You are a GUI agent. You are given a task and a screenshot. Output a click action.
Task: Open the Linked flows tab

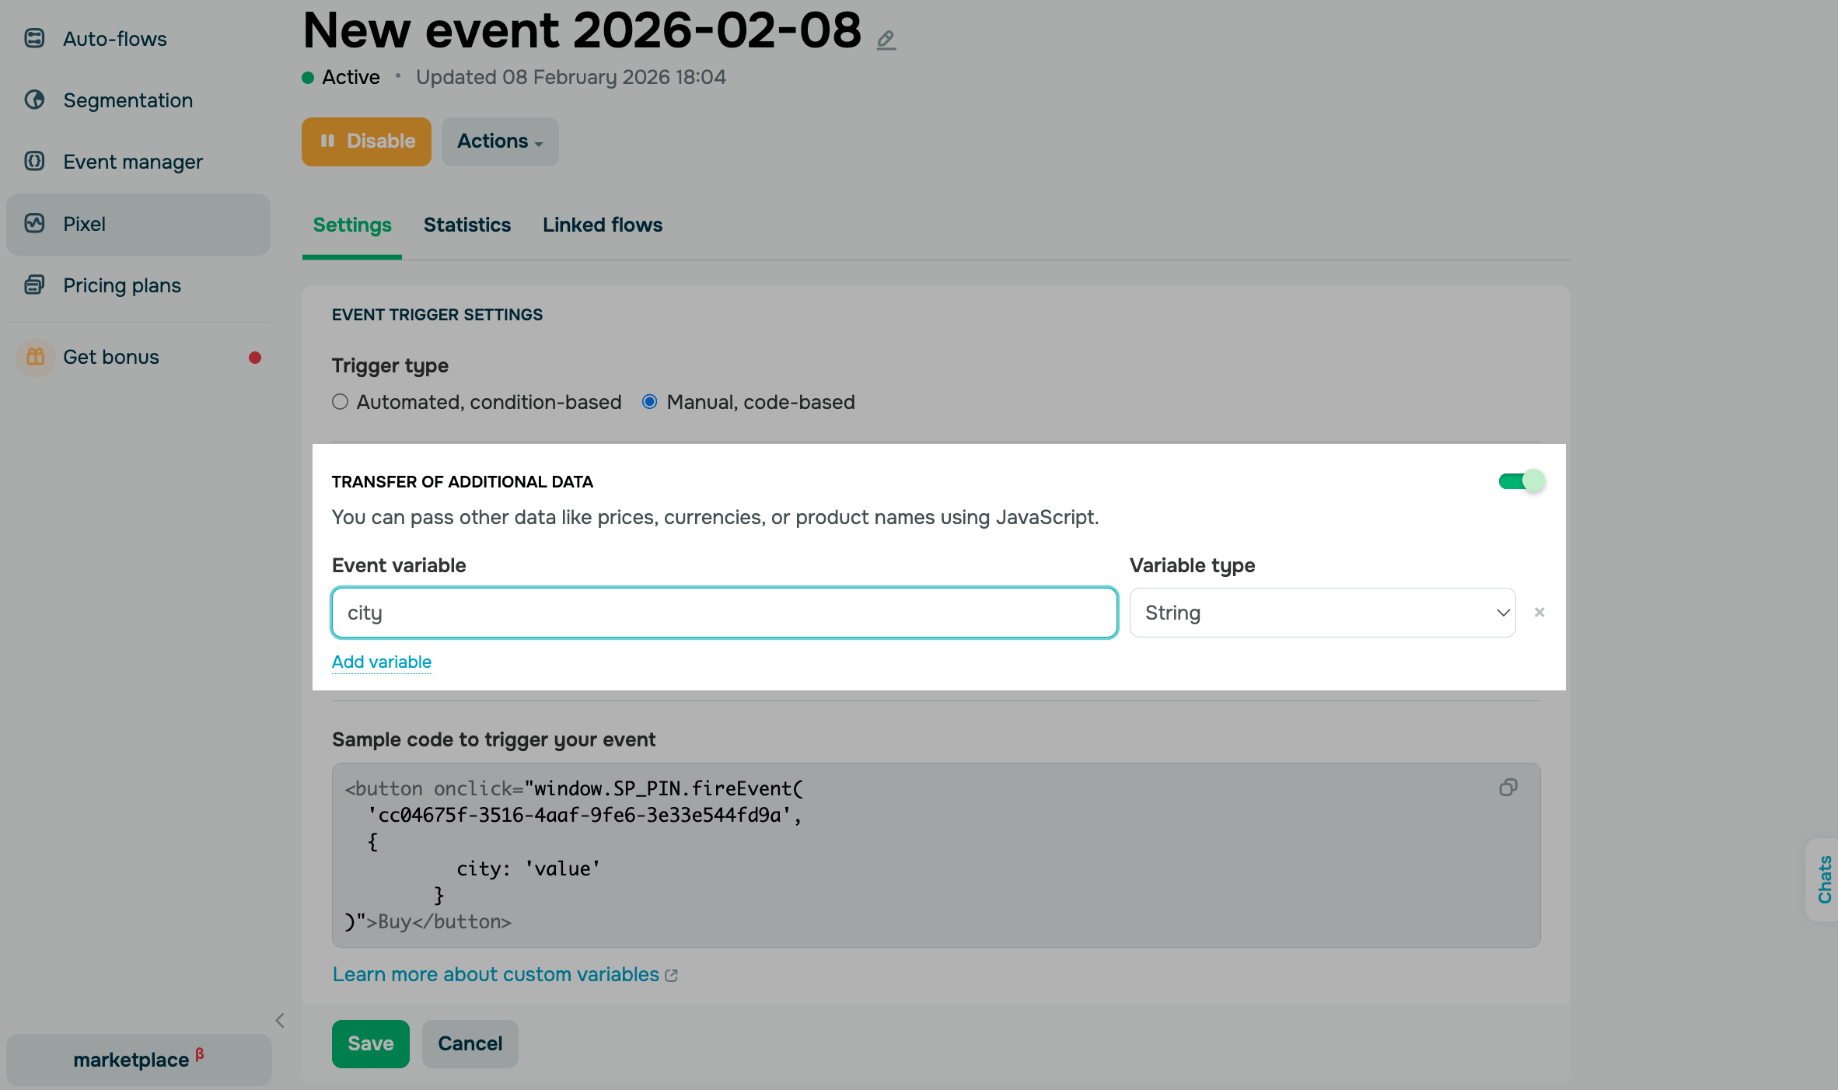point(602,225)
